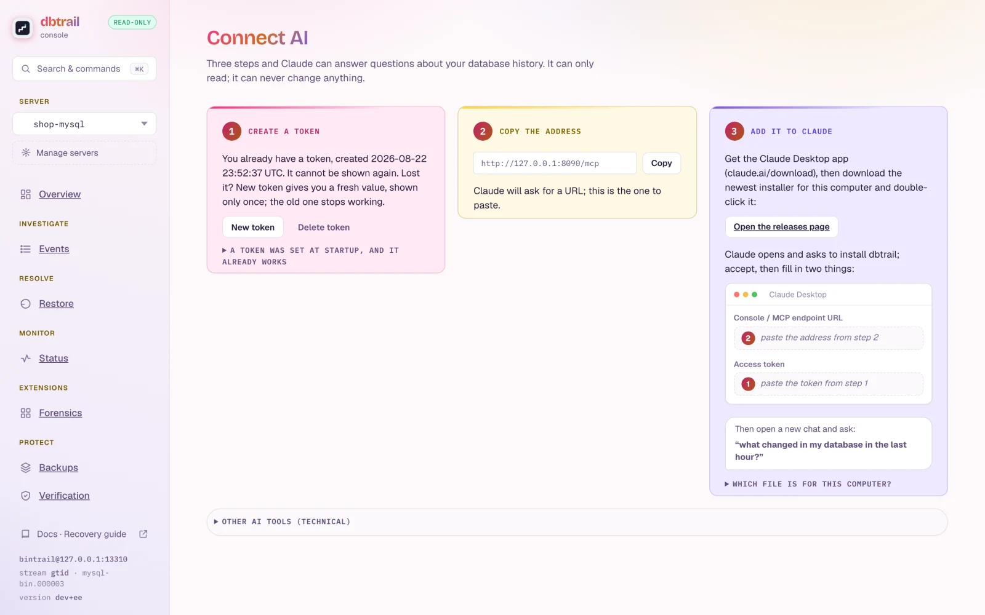Click the Events list icon
The image size is (985, 615).
click(25, 249)
